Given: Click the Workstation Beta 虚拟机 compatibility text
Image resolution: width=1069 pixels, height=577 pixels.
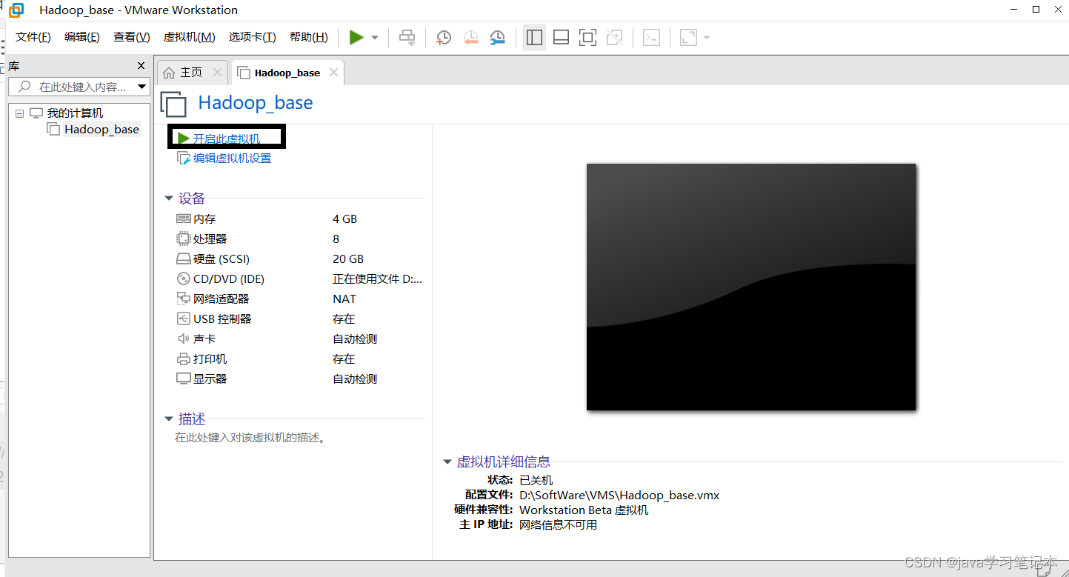Looking at the screenshot, I should pos(584,510).
